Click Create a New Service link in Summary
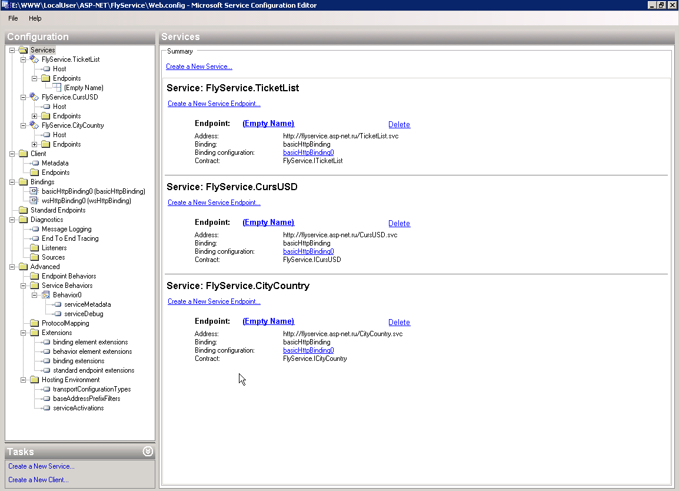This screenshot has width=679, height=491. click(x=199, y=67)
